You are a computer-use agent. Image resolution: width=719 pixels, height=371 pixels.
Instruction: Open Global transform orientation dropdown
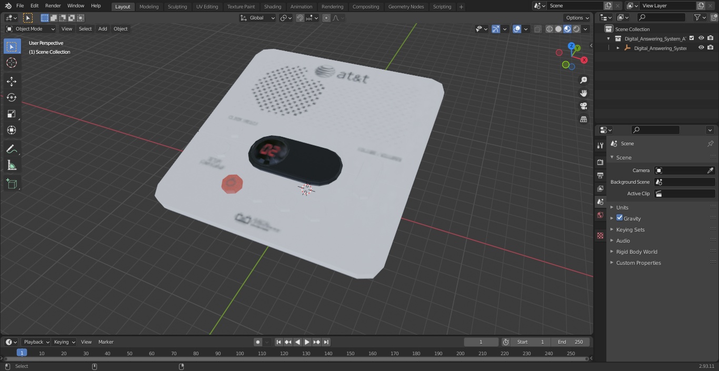point(257,18)
